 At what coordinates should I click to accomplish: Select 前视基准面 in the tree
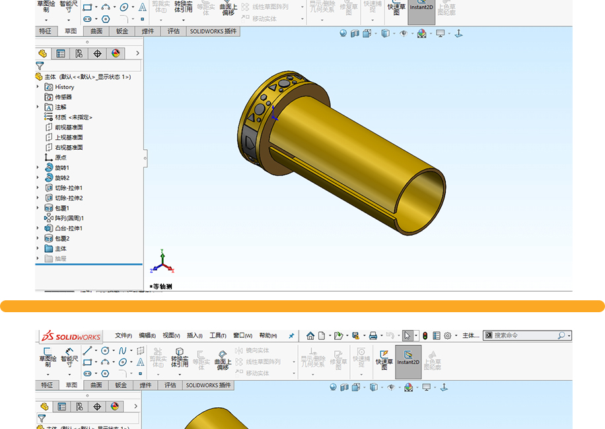(65, 127)
